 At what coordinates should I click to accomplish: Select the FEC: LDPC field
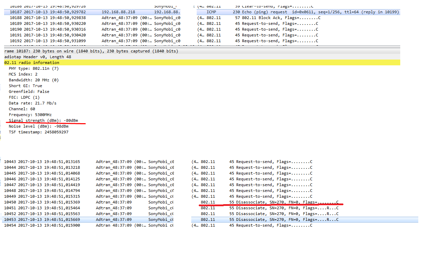(24, 97)
